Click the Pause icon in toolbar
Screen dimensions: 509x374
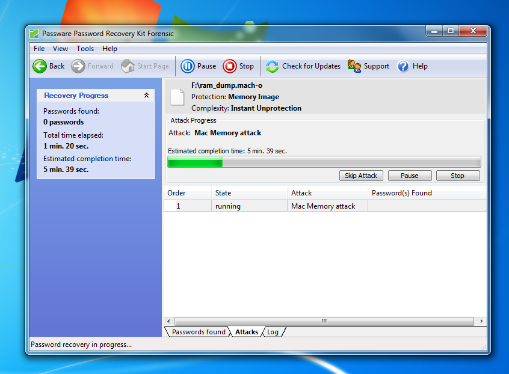[x=188, y=66]
